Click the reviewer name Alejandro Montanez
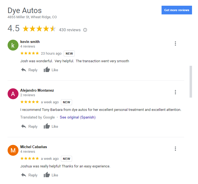Viewport: 198px width, 184px height. 37,90
